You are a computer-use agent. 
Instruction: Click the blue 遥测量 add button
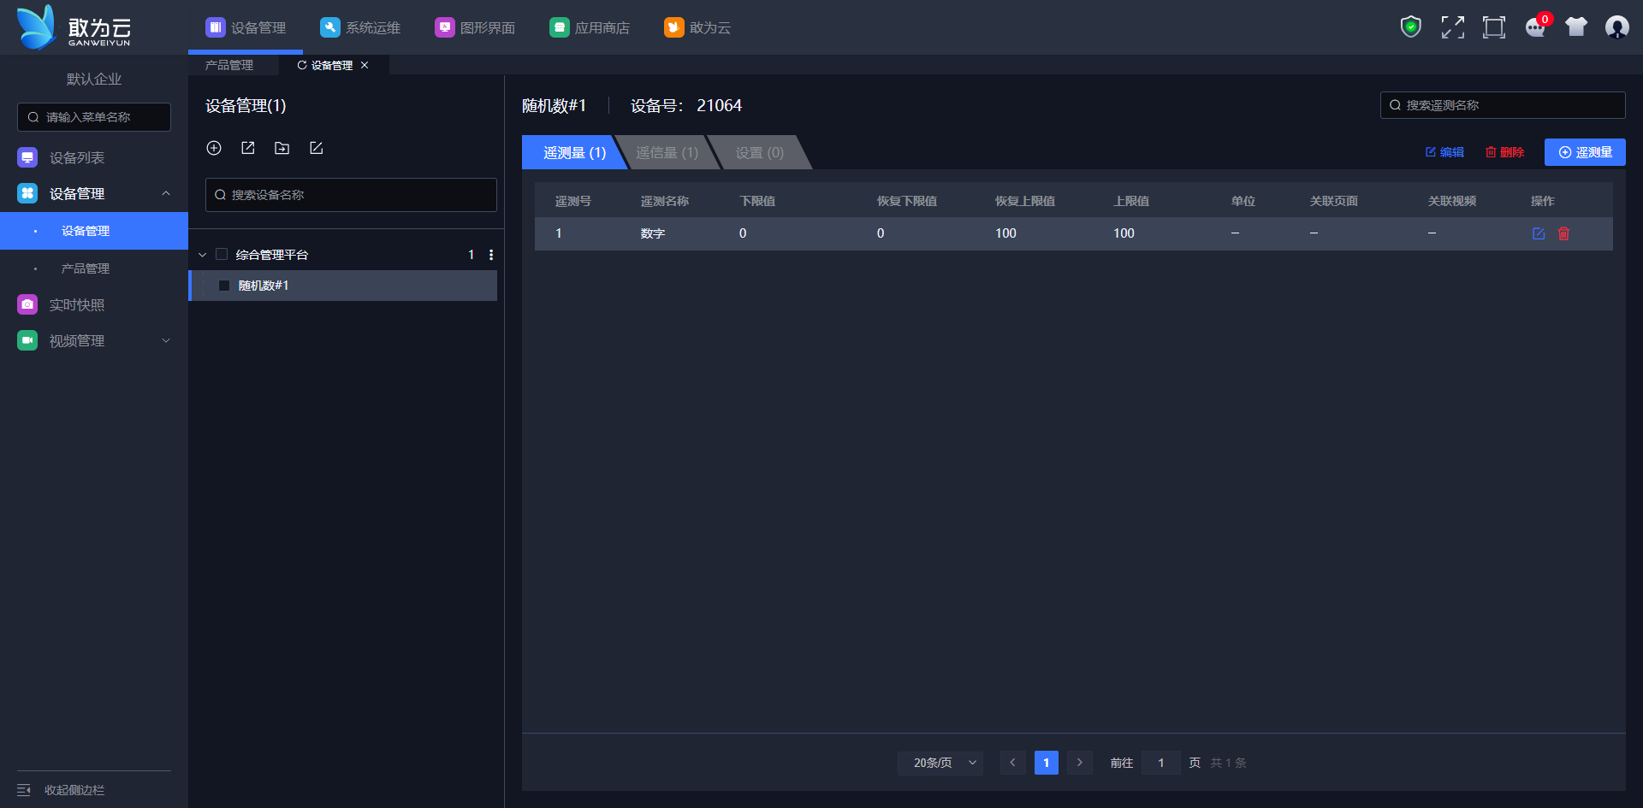[x=1585, y=152]
